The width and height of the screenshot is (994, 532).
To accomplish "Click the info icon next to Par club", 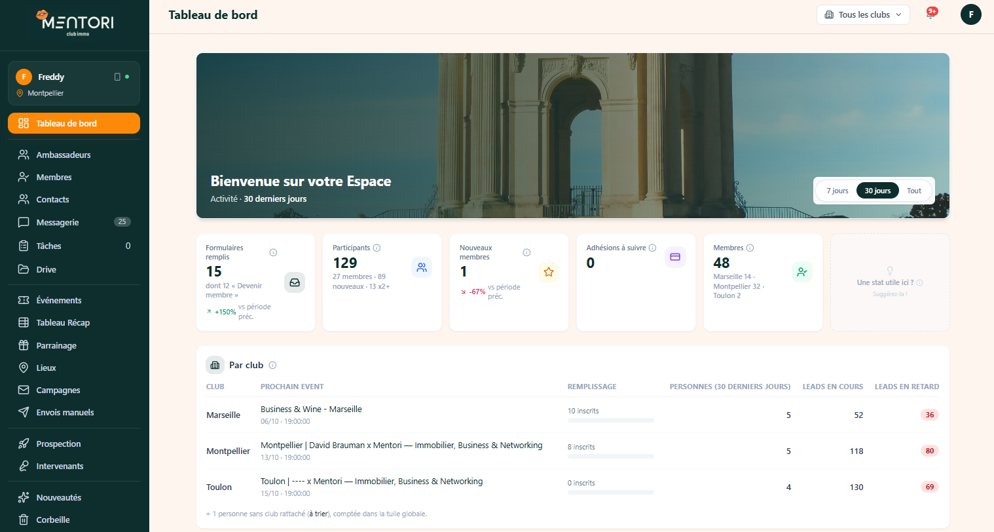I will coord(272,365).
